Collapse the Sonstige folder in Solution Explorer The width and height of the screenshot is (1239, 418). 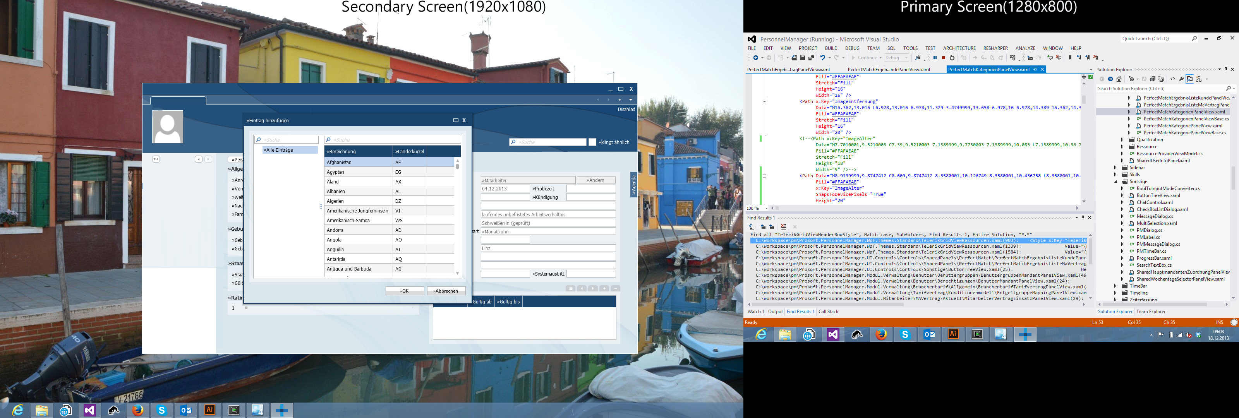[x=1115, y=182]
